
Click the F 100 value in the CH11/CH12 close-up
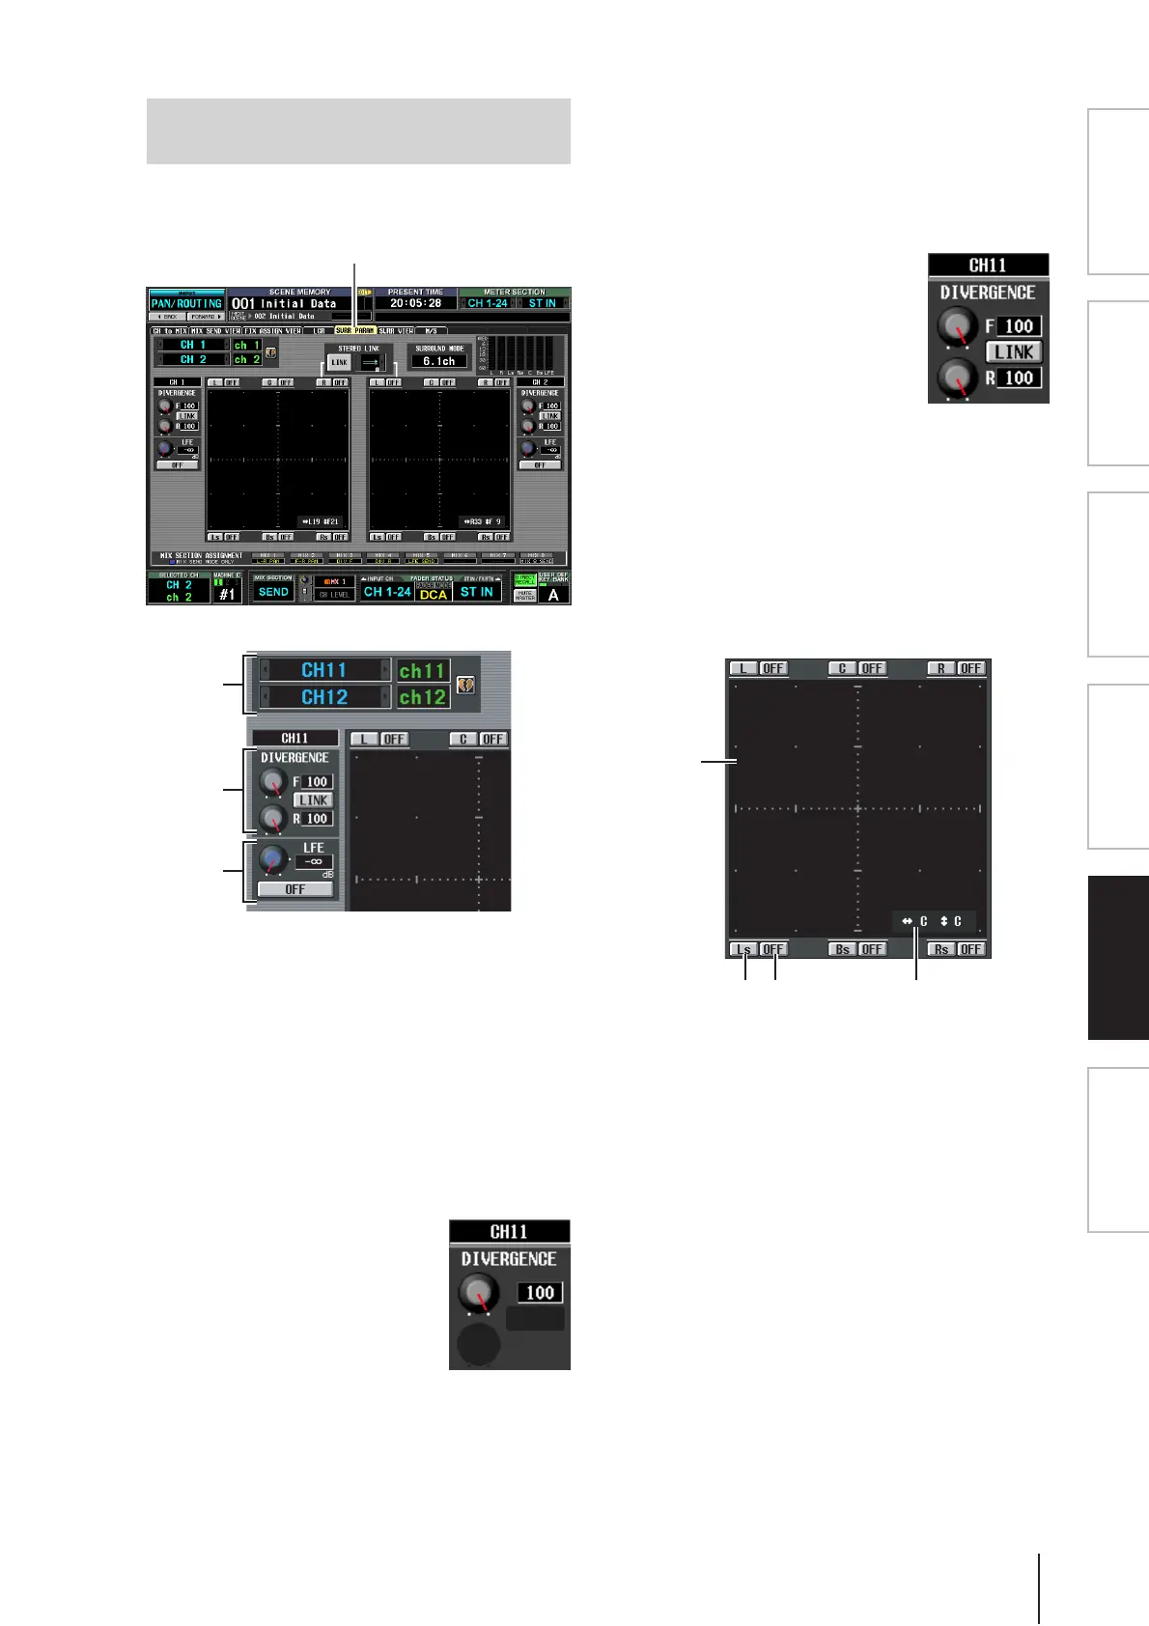(318, 781)
